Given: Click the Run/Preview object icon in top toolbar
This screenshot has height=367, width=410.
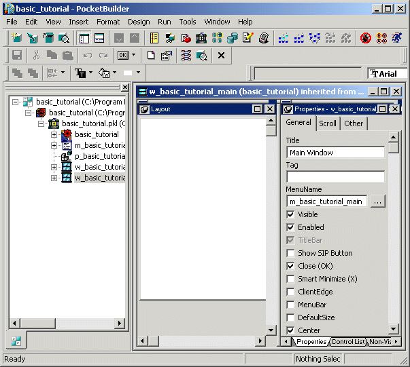Looking at the screenshot, I should click(64, 38).
